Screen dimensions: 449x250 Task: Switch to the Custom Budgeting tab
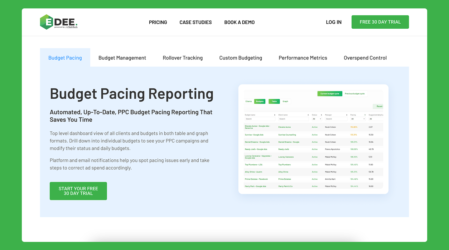241,58
